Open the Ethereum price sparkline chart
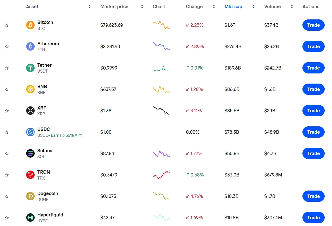The height and width of the screenshot is (226, 332). (x=161, y=46)
